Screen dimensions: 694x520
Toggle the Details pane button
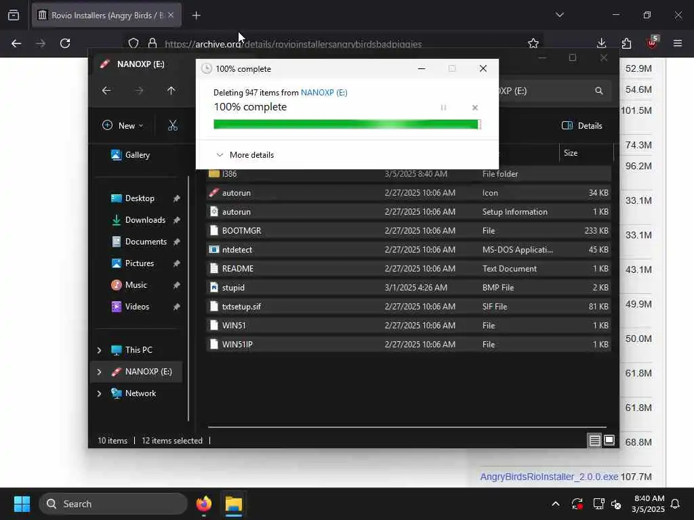click(581, 125)
